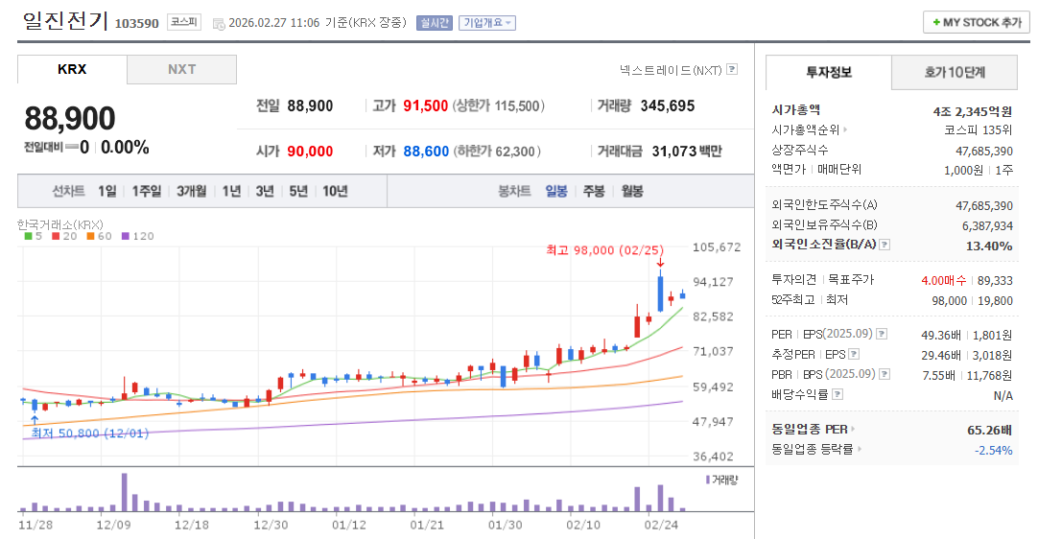This screenshot has height=539, width=1038.
Task: Click the red 20-day moving average swatch
Action: pos(57,236)
